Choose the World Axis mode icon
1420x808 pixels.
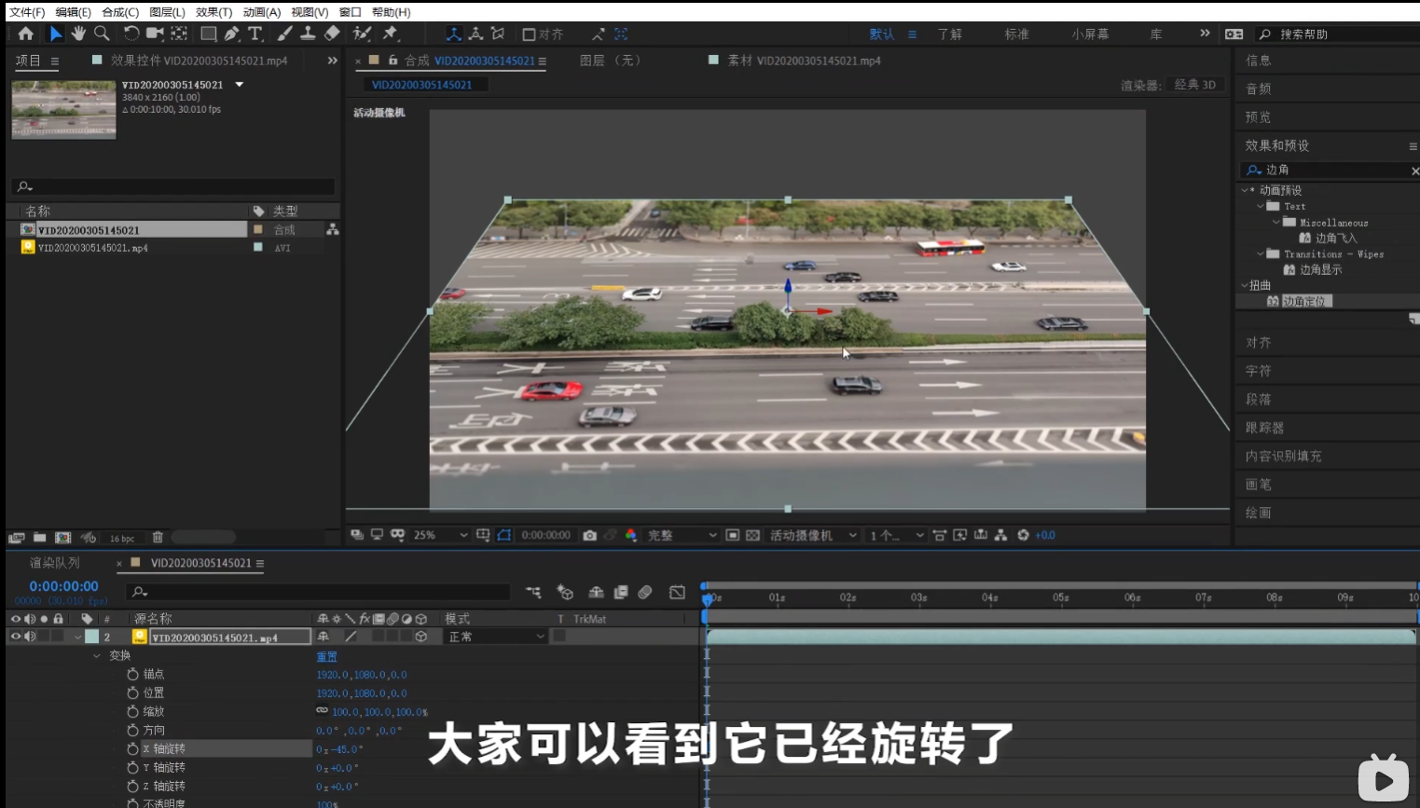(476, 34)
